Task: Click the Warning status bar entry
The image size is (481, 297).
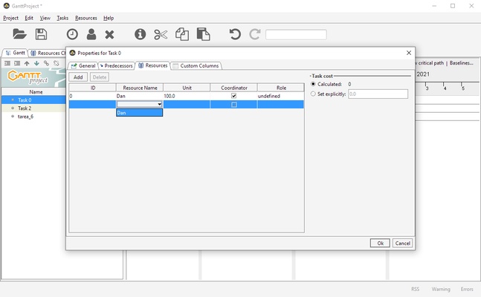Action: click(441, 289)
